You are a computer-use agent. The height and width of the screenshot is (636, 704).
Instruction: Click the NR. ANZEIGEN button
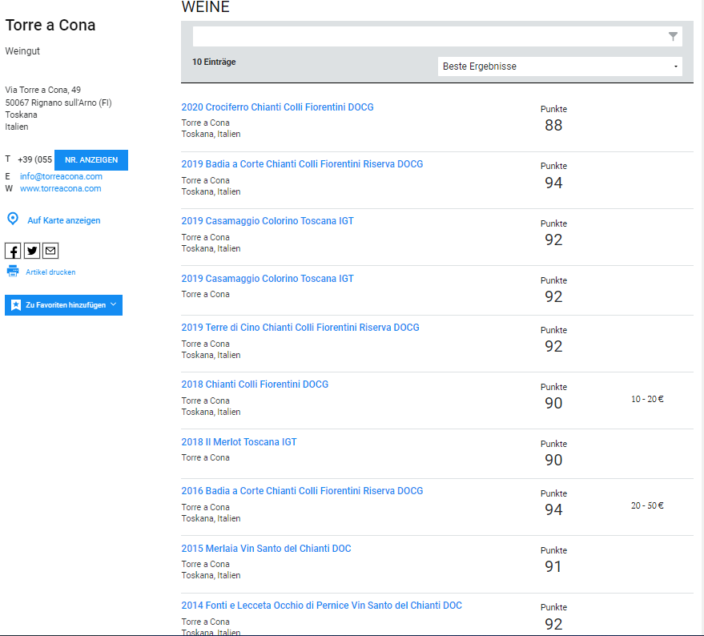point(91,160)
